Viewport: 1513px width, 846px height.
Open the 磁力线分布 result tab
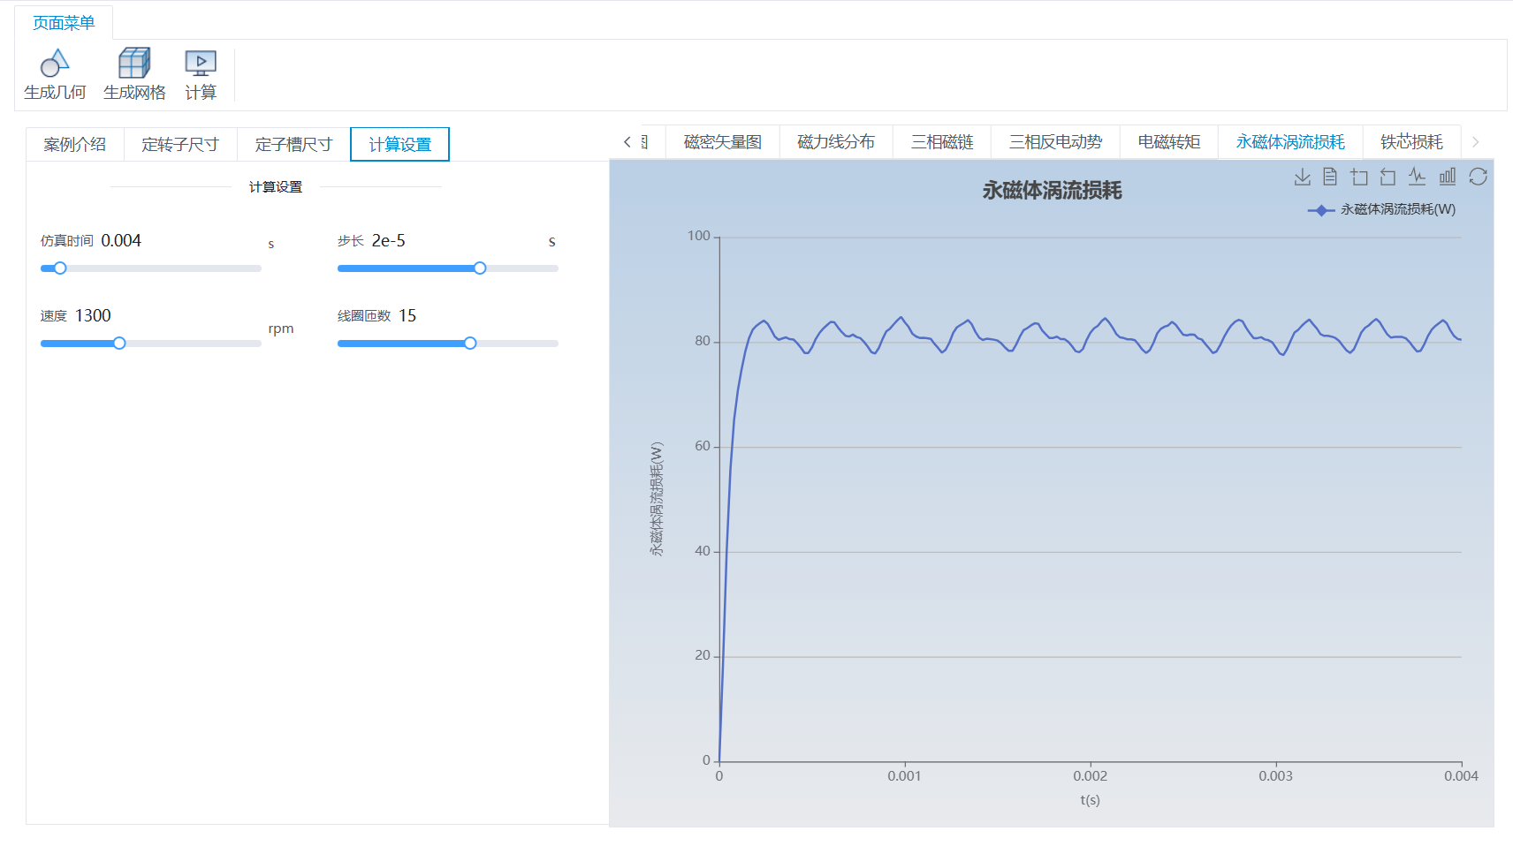836,142
